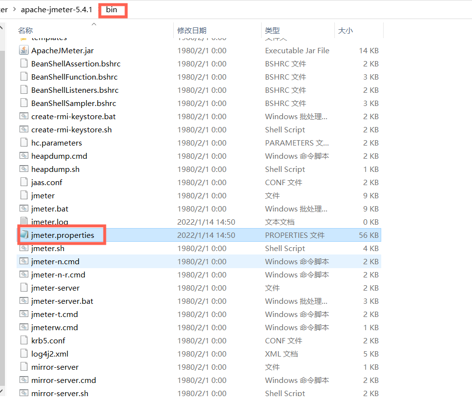
Task: Click the Executable Jar File type cell
Action: pyautogui.click(x=297, y=50)
